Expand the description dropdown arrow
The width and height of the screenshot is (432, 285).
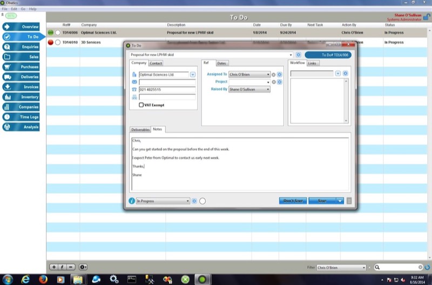point(291,55)
